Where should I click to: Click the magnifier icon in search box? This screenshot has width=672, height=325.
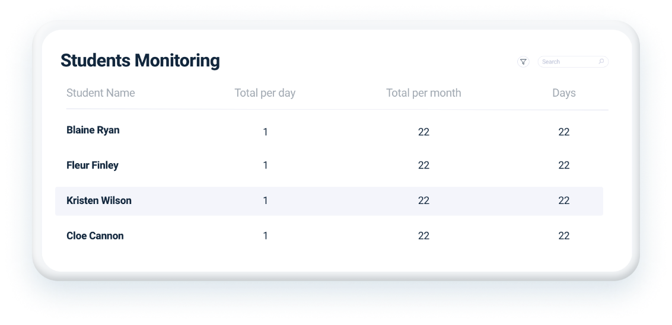[601, 61]
